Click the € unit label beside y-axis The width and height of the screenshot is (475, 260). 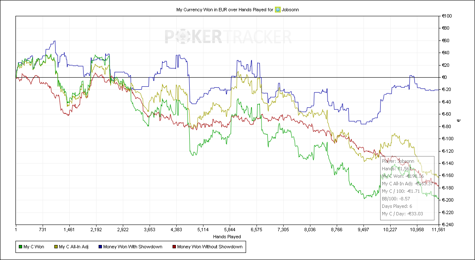point(458,121)
